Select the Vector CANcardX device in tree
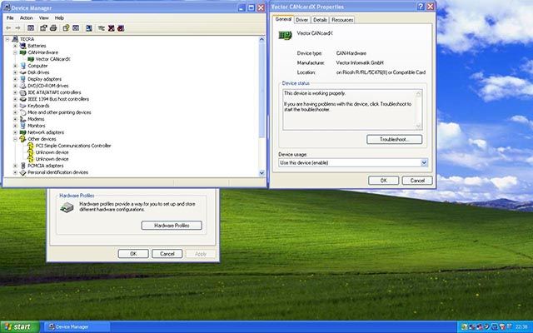 coord(52,59)
